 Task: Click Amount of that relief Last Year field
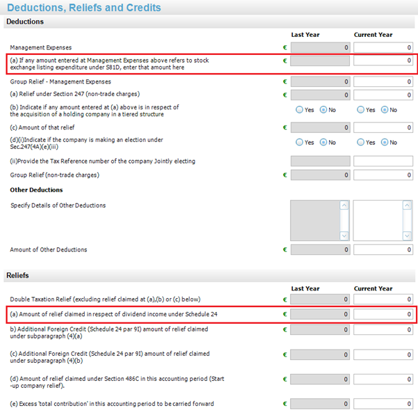point(320,127)
